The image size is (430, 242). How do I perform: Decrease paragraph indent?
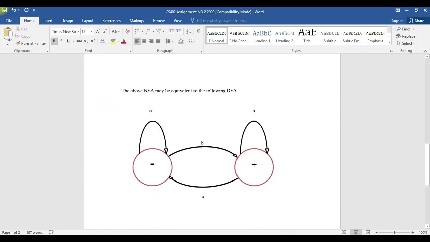pyautogui.click(x=172, y=31)
